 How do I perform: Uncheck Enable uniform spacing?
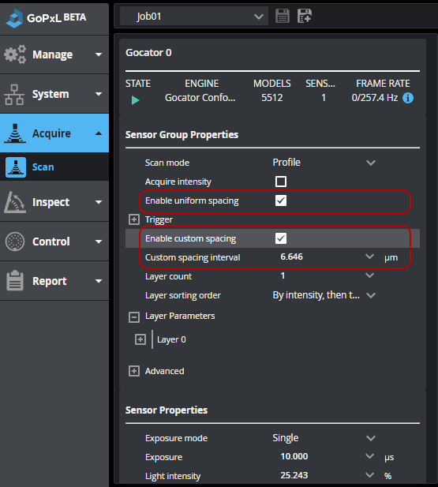(x=281, y=200)
